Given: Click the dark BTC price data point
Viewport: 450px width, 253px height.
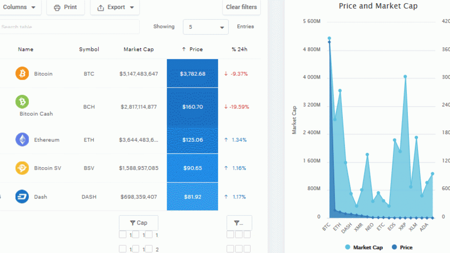Looking at the screenshot, I should point(329,42).
